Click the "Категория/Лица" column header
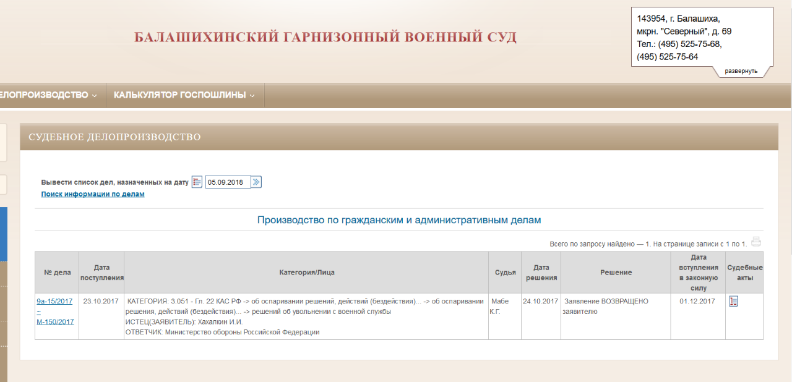792x382 pixels. 306,273
